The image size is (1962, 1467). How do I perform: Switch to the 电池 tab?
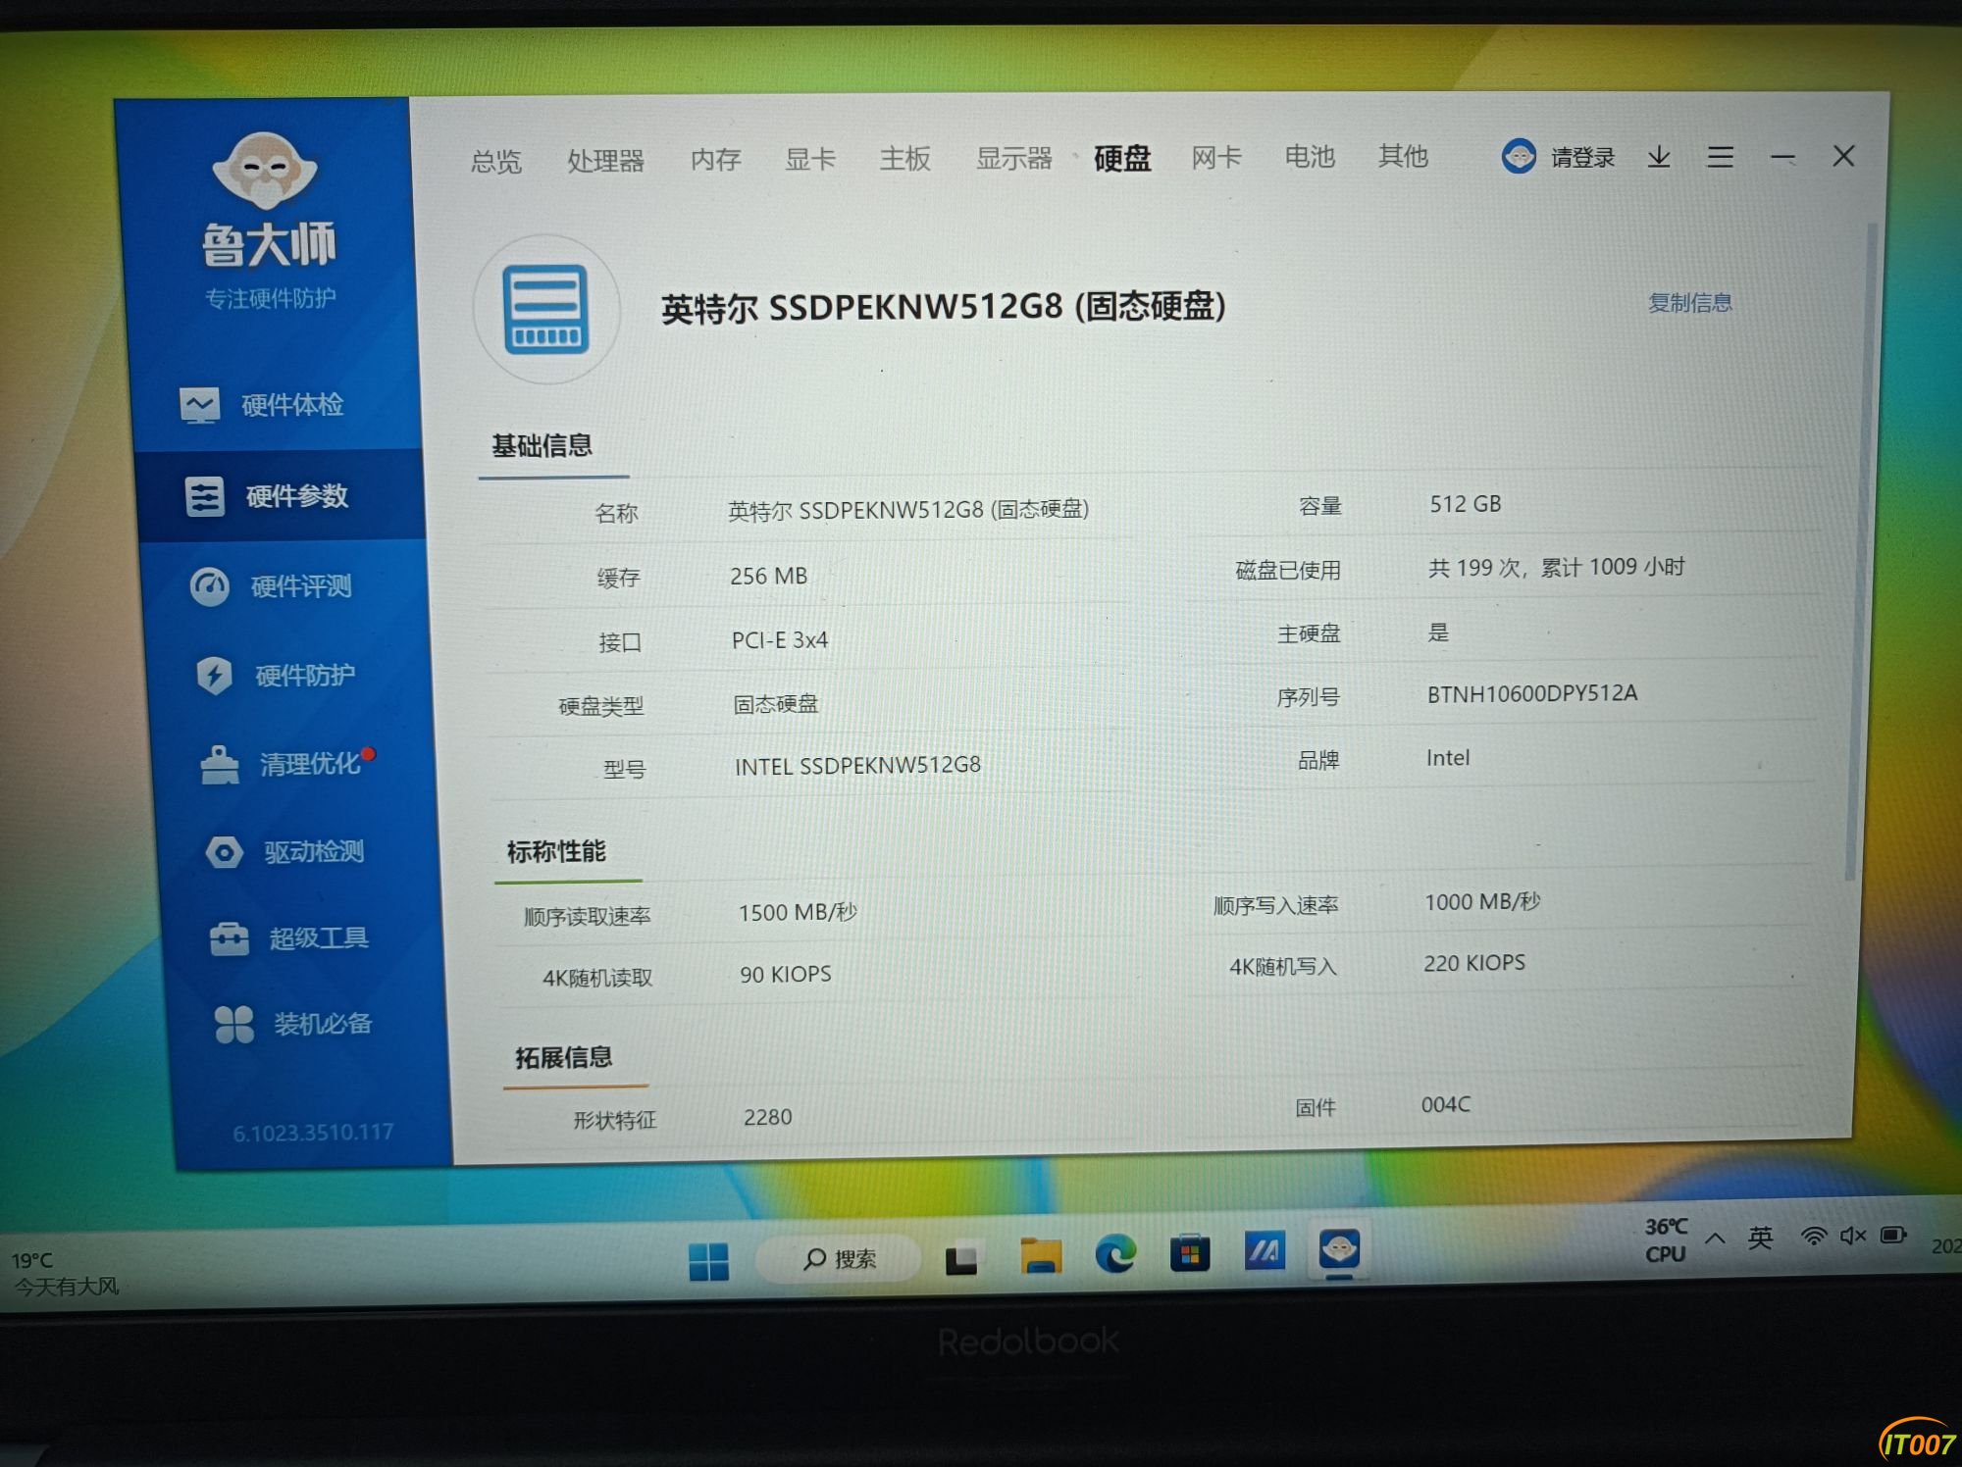[1310, 156]
